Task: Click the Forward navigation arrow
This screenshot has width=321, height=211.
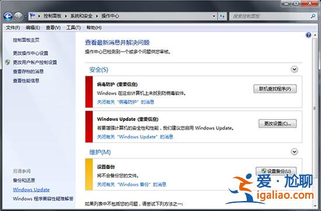Action: (x=19, y=16)
